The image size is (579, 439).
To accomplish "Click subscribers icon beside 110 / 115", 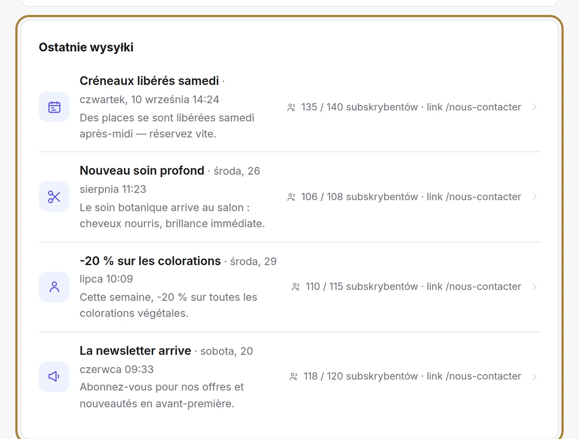I will (296, 287).
